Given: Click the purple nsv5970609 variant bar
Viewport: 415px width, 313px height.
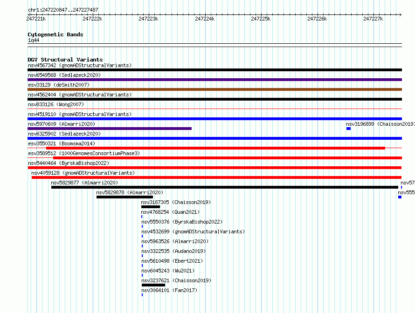Looking at the screenshot, I should click(x=110, y=129).
